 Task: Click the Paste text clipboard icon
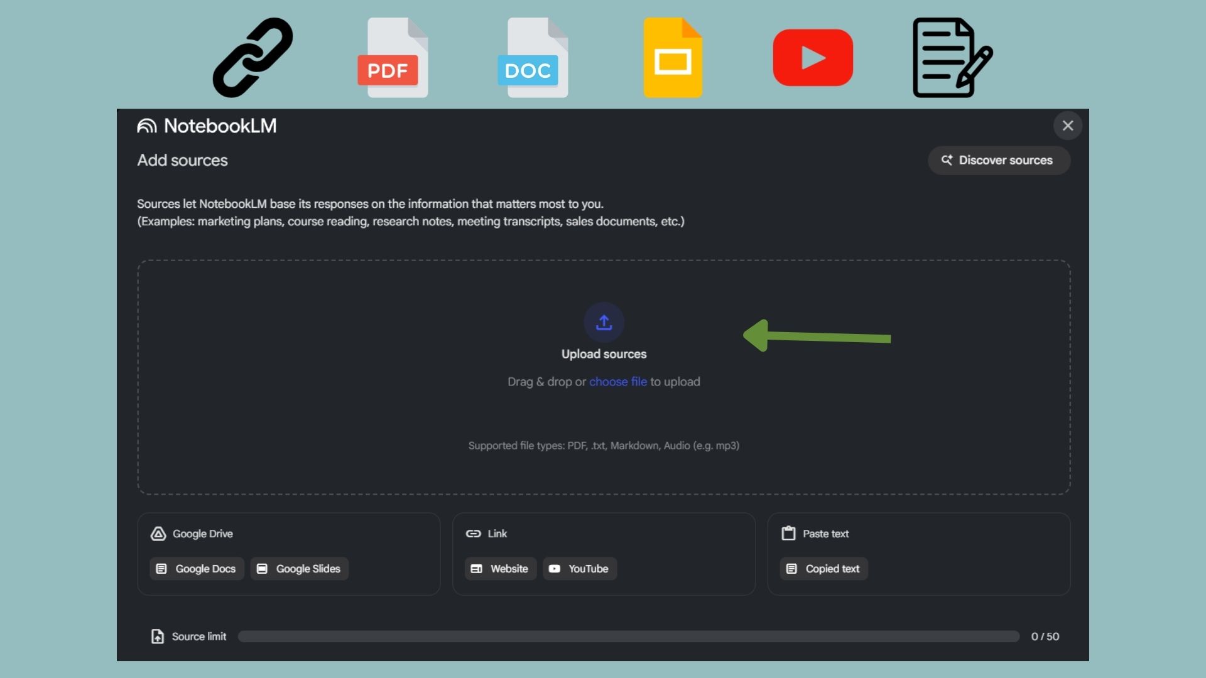(788, 534)
